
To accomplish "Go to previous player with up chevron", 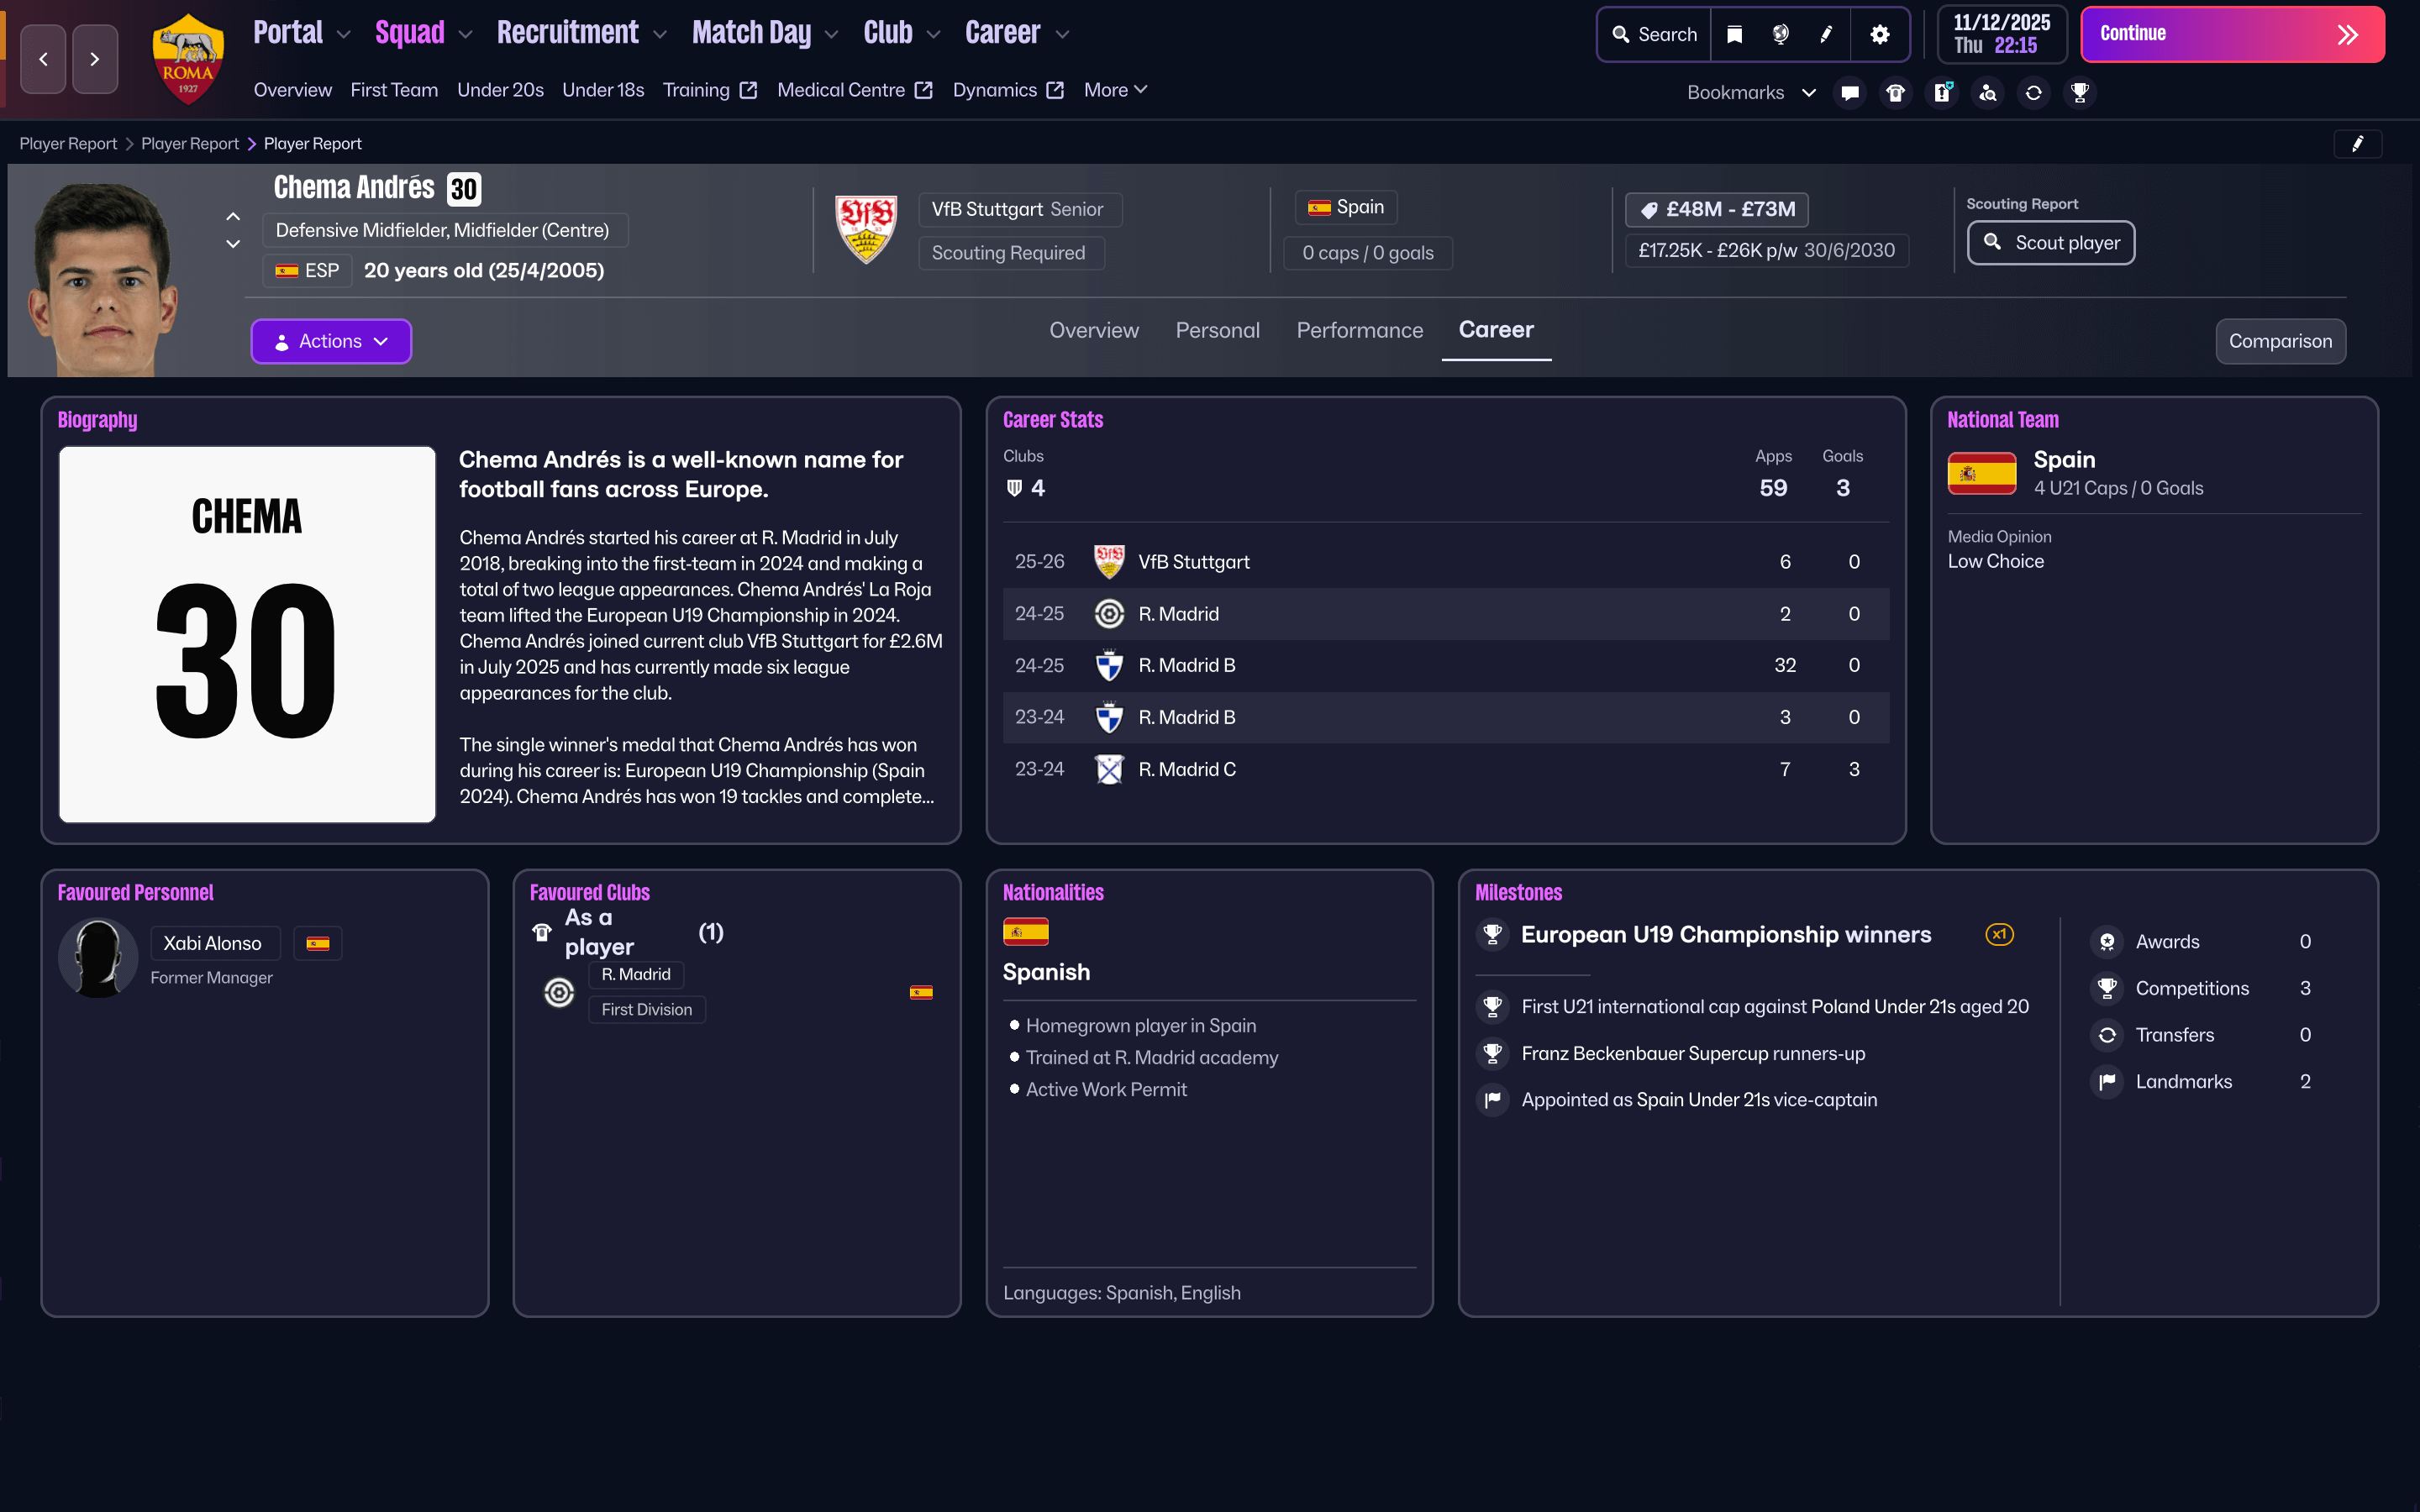I will click(x=233, y=216).
